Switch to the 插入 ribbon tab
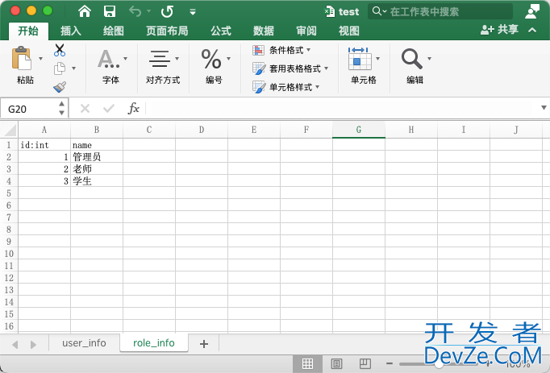The image size is (550, 373). tap(70, 31)
